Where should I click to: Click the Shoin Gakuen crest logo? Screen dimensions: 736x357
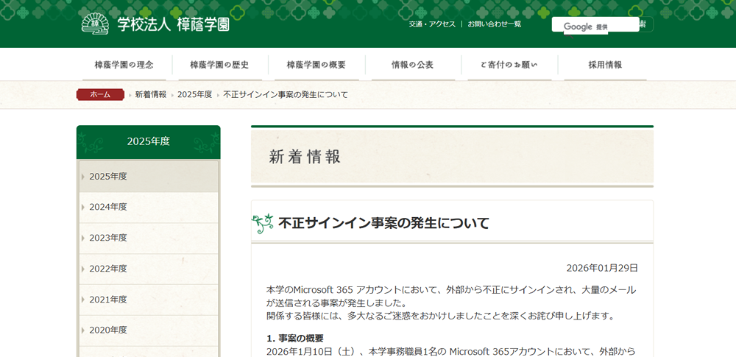tap(94, 24)
